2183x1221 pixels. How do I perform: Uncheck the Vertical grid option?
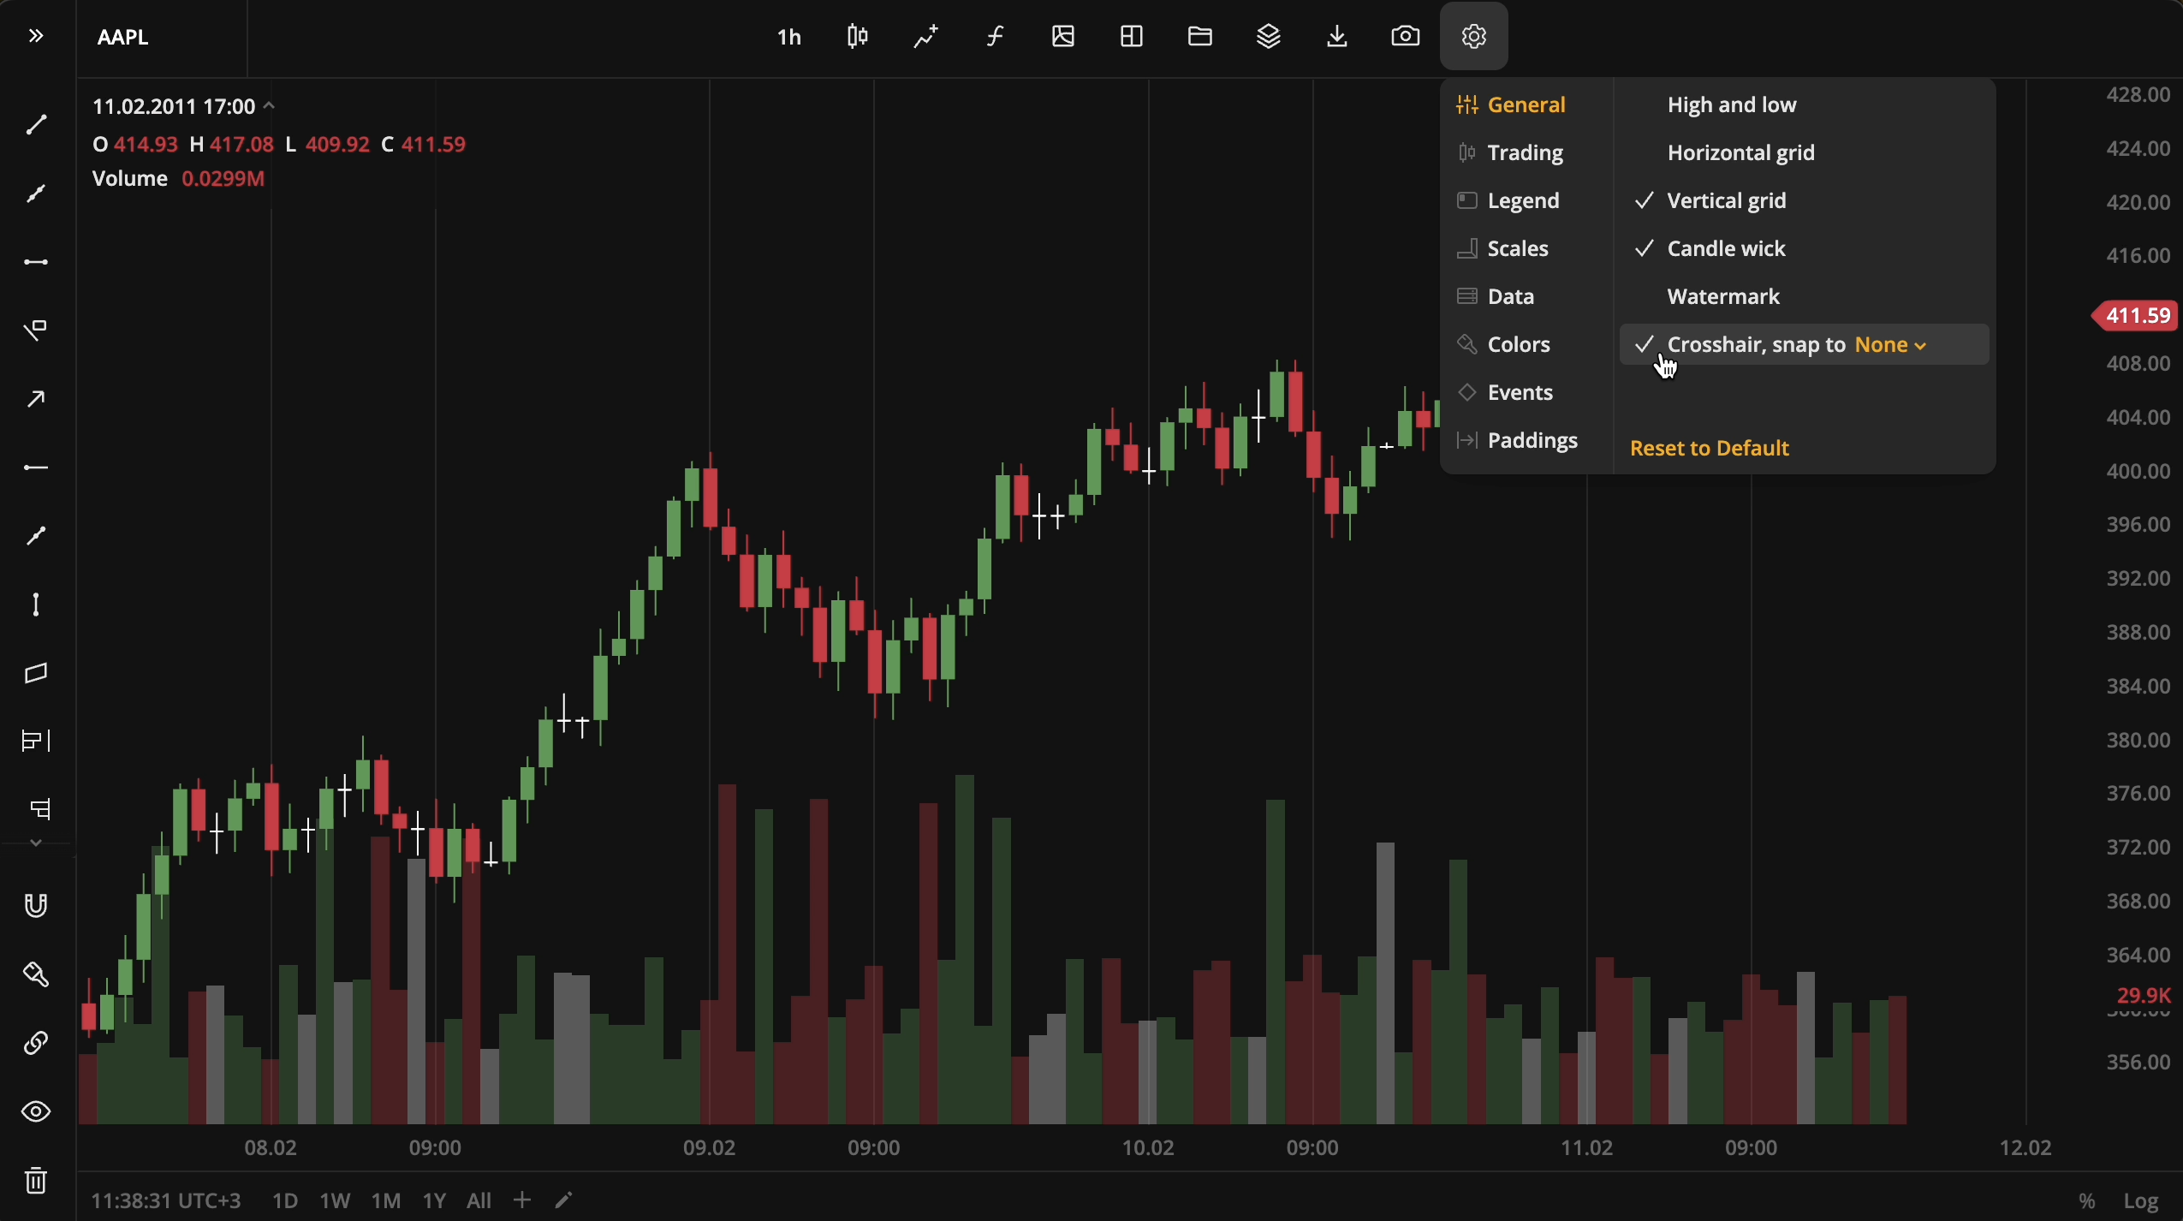pyautogui.click(x=1727, y=201)
